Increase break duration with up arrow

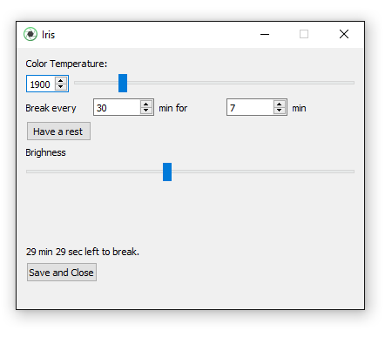click(x=280, y=104)
